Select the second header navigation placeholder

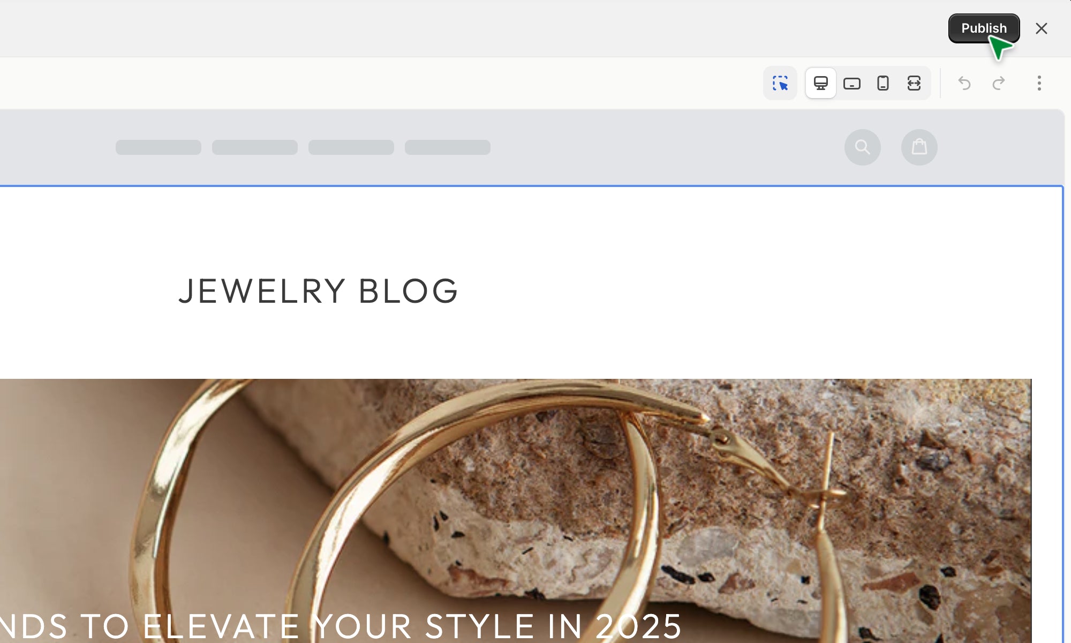[255, 147]
